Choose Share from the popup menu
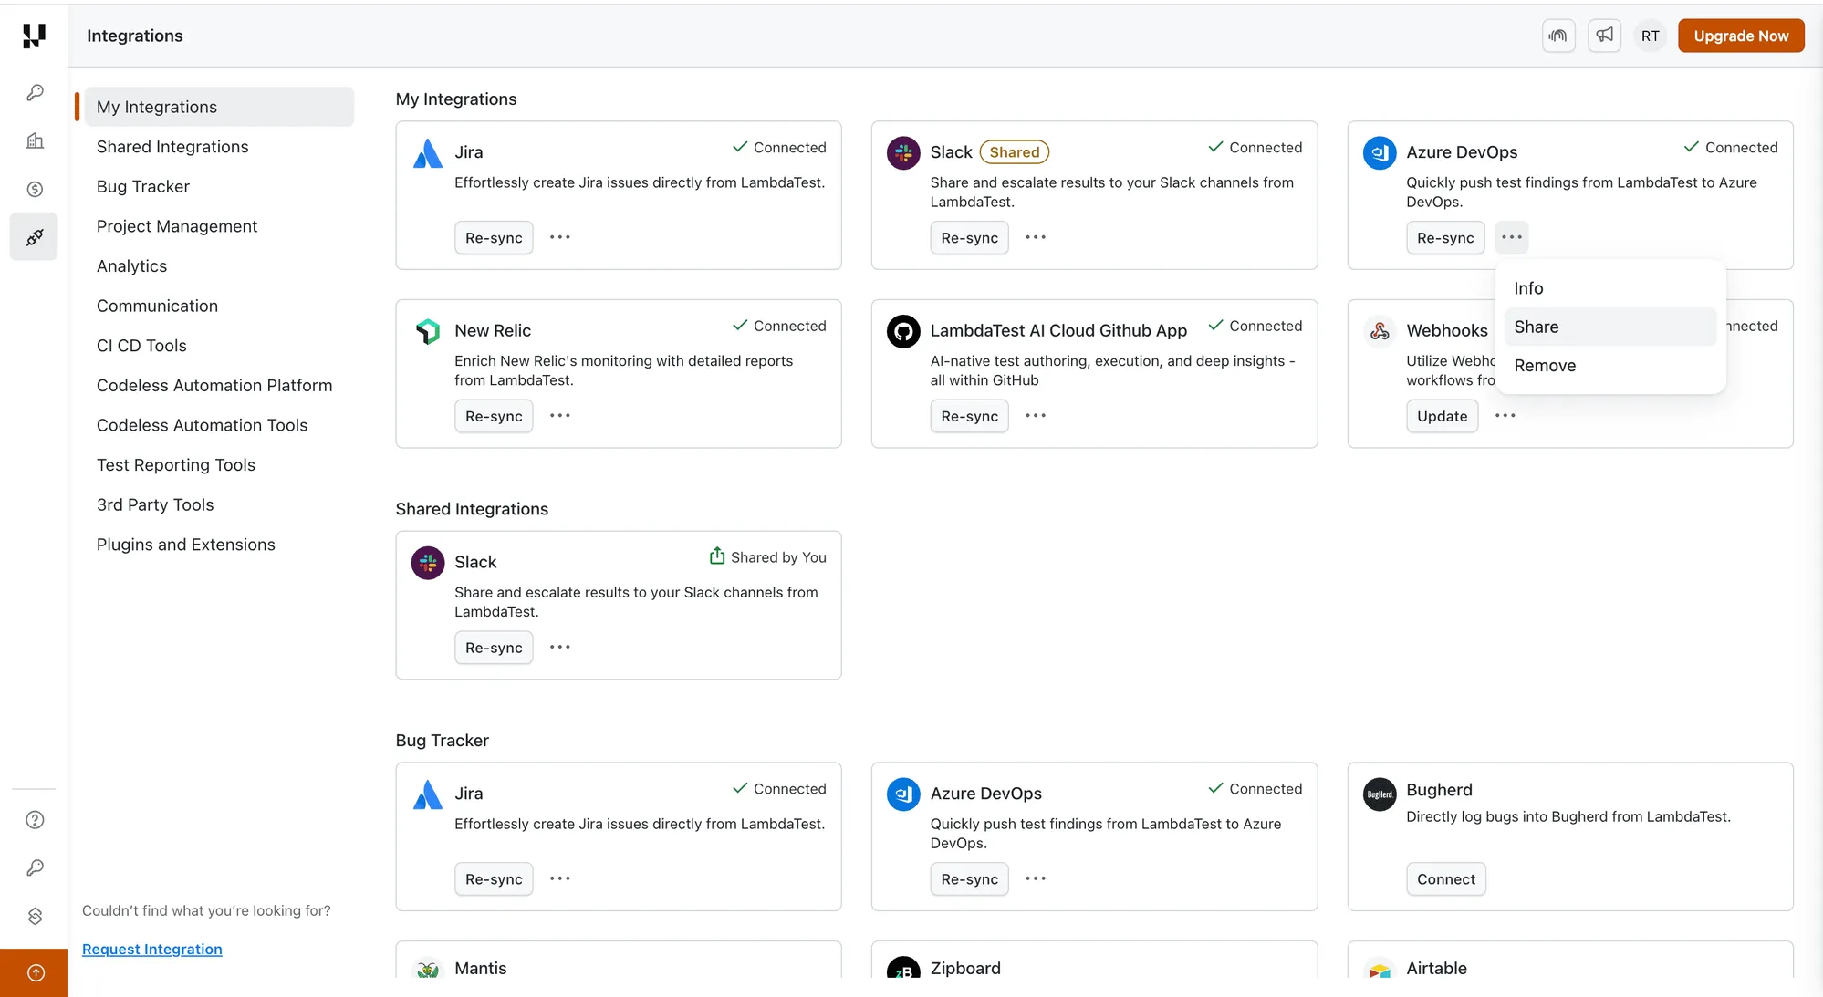Screen dimensions: 1823x997 click(x=1610, y=327)
